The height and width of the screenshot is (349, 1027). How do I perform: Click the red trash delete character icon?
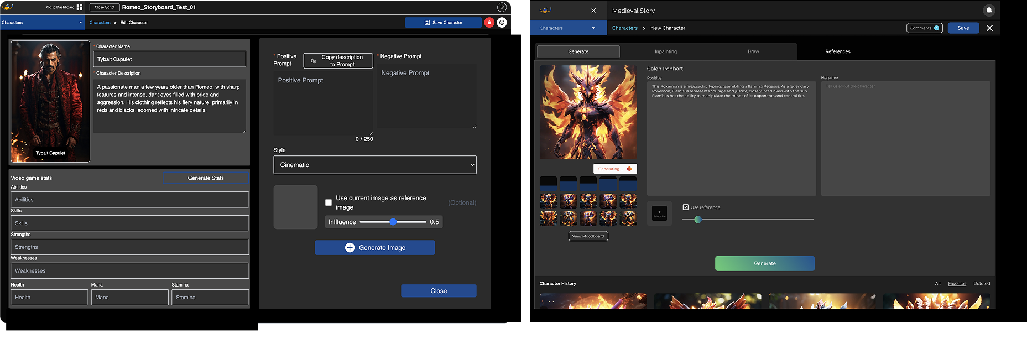(x=489, y=23)
